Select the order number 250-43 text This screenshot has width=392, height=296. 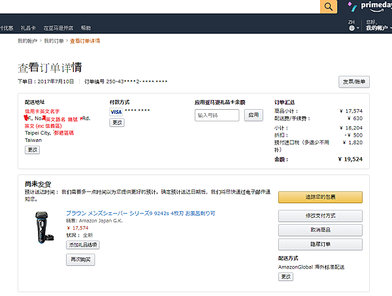pos(125,82)
